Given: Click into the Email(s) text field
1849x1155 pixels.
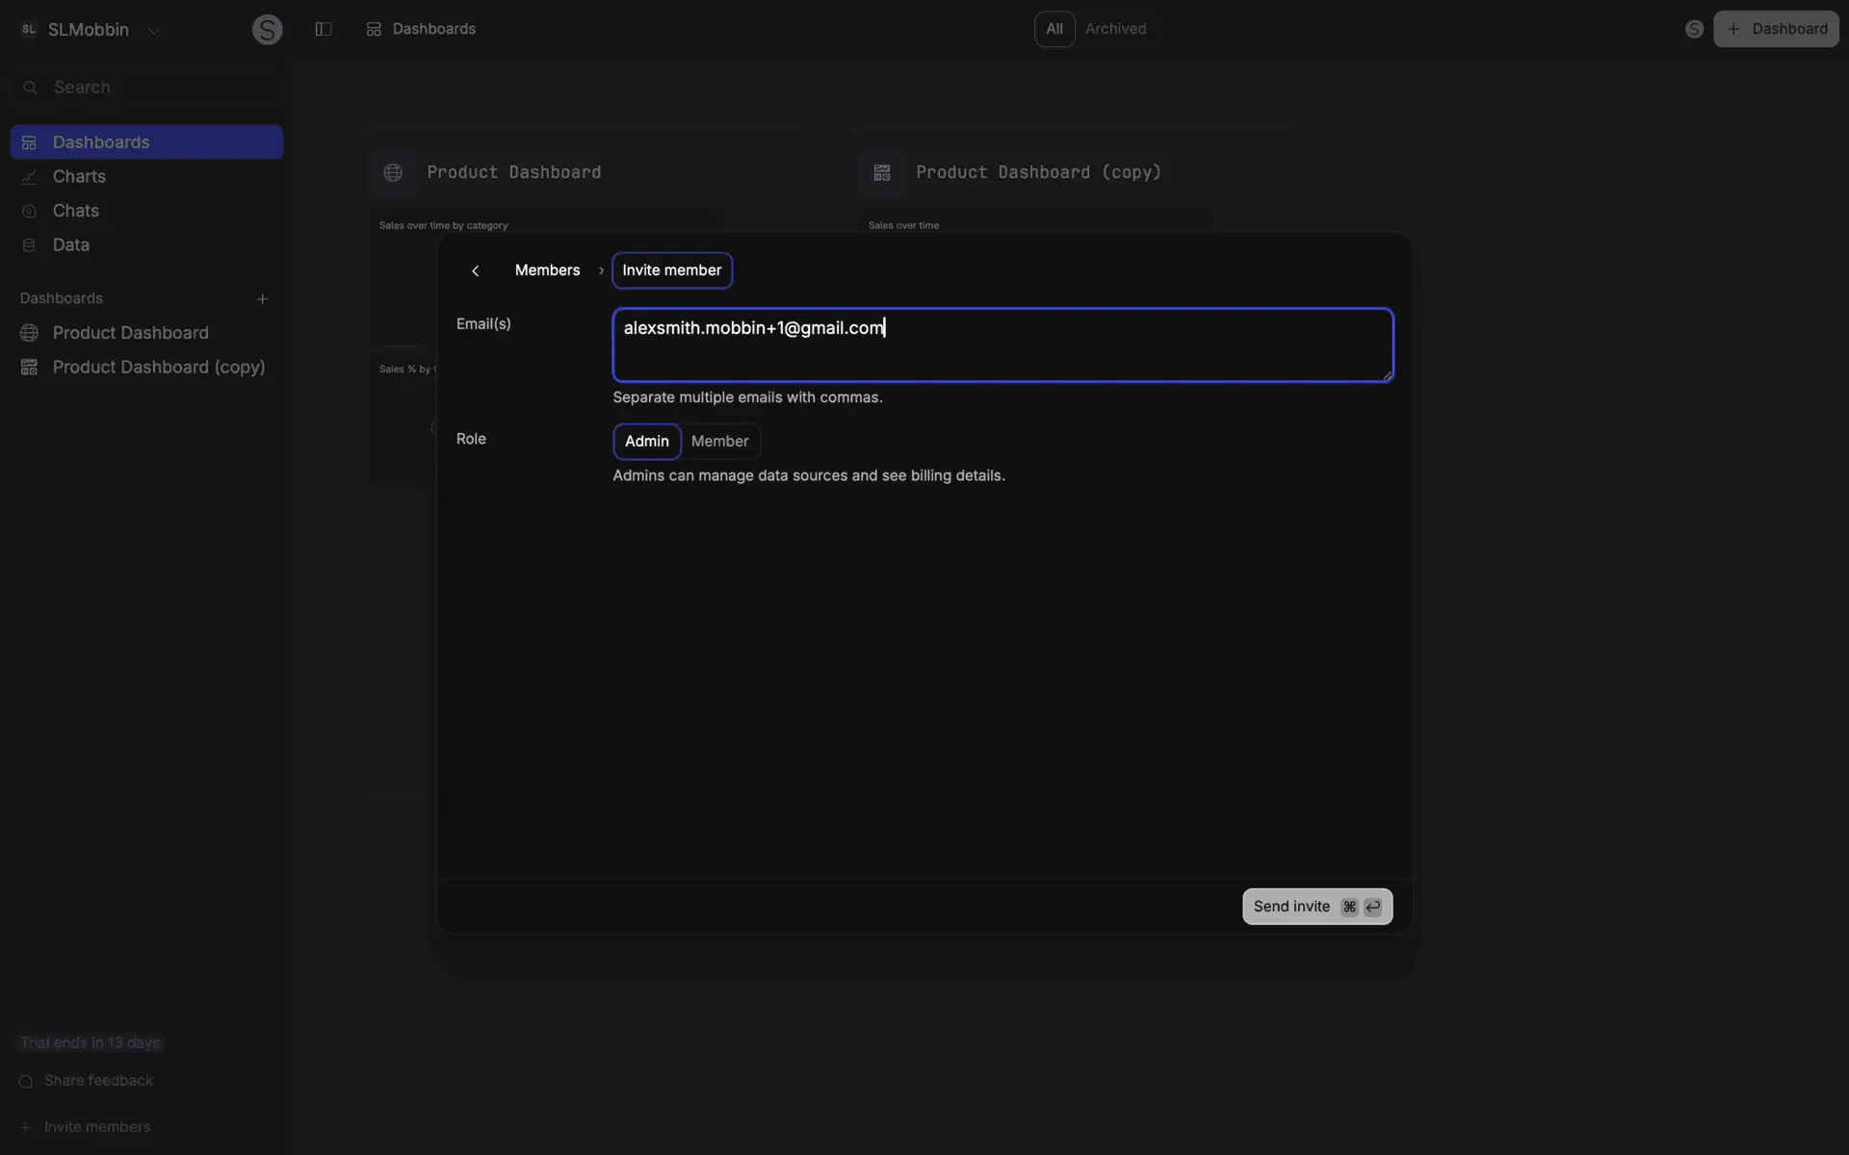Looking at the screenshot, I should pos(1002,345).
